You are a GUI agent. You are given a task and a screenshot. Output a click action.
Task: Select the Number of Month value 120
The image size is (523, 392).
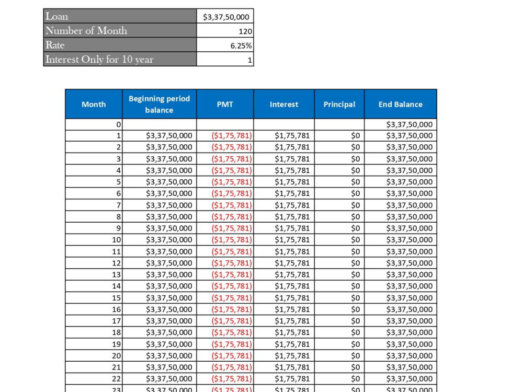(225, 31)
